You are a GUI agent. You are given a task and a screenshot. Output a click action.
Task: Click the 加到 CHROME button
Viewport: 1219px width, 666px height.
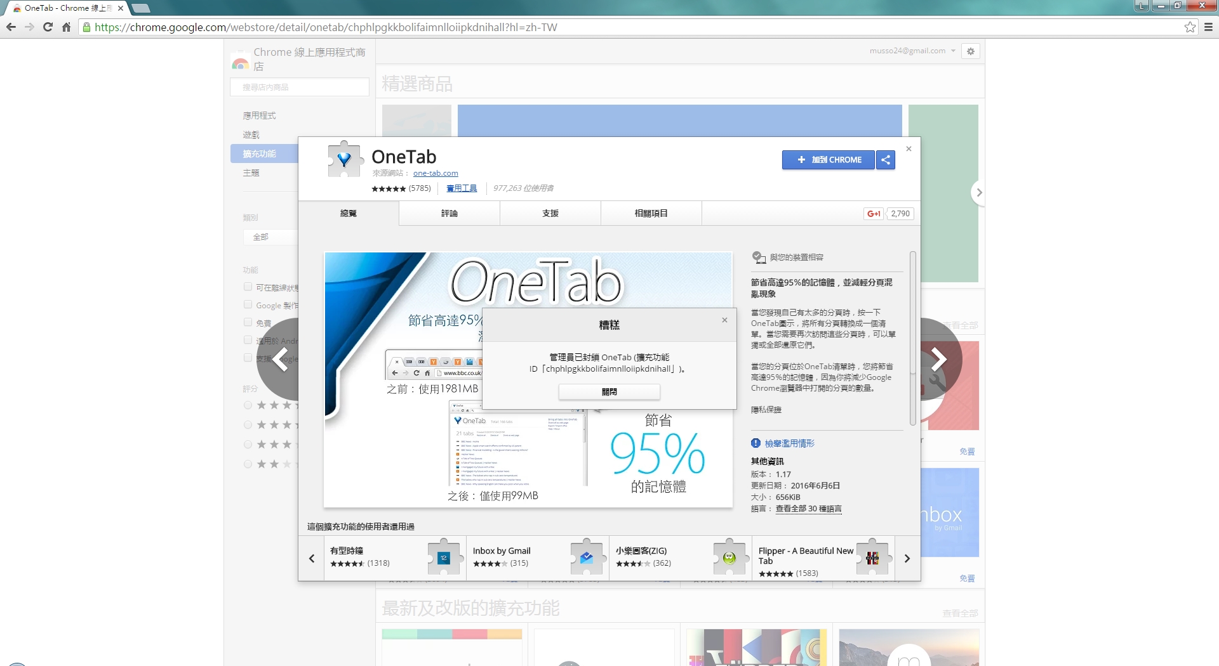pyautogui.click(x=829, y=160)
